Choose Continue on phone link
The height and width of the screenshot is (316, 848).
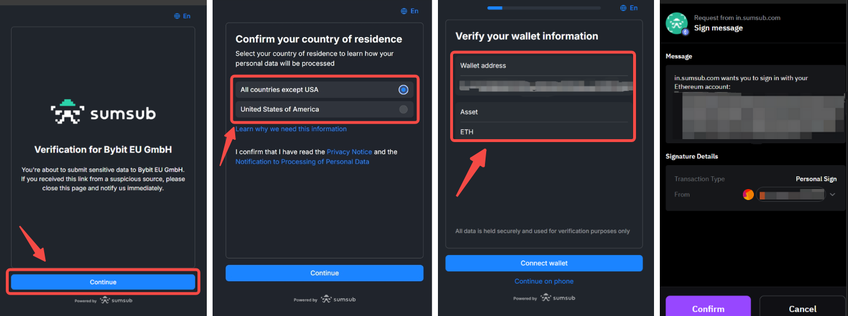click(544, 281)
